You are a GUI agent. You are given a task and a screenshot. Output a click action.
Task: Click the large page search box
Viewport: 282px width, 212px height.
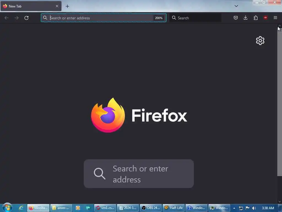(x=139, y=174)
